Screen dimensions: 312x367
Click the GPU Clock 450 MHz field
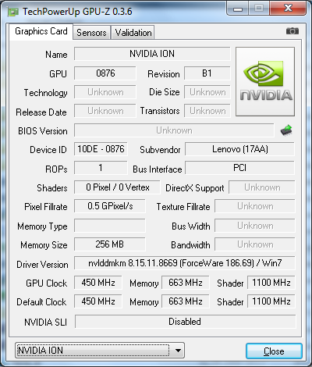tap(98, 283)
